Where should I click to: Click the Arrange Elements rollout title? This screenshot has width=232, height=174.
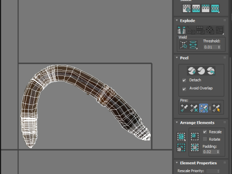[197, 123]
